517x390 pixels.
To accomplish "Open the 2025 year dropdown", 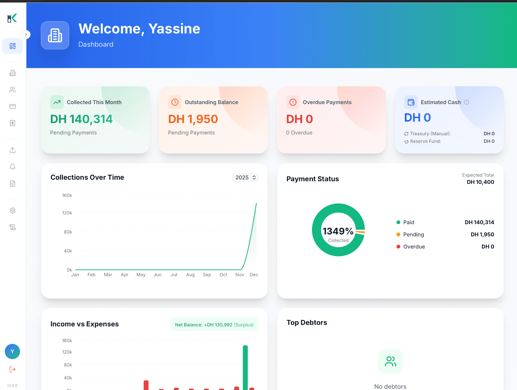I will 245,177.
